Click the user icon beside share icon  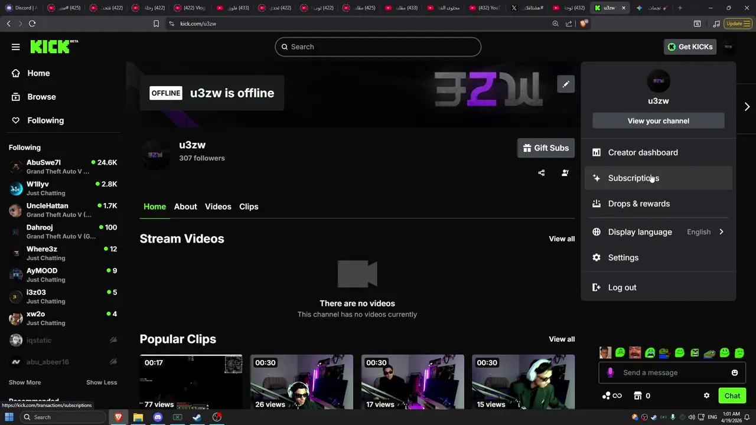pyautogui.click(x=565, y=173)
